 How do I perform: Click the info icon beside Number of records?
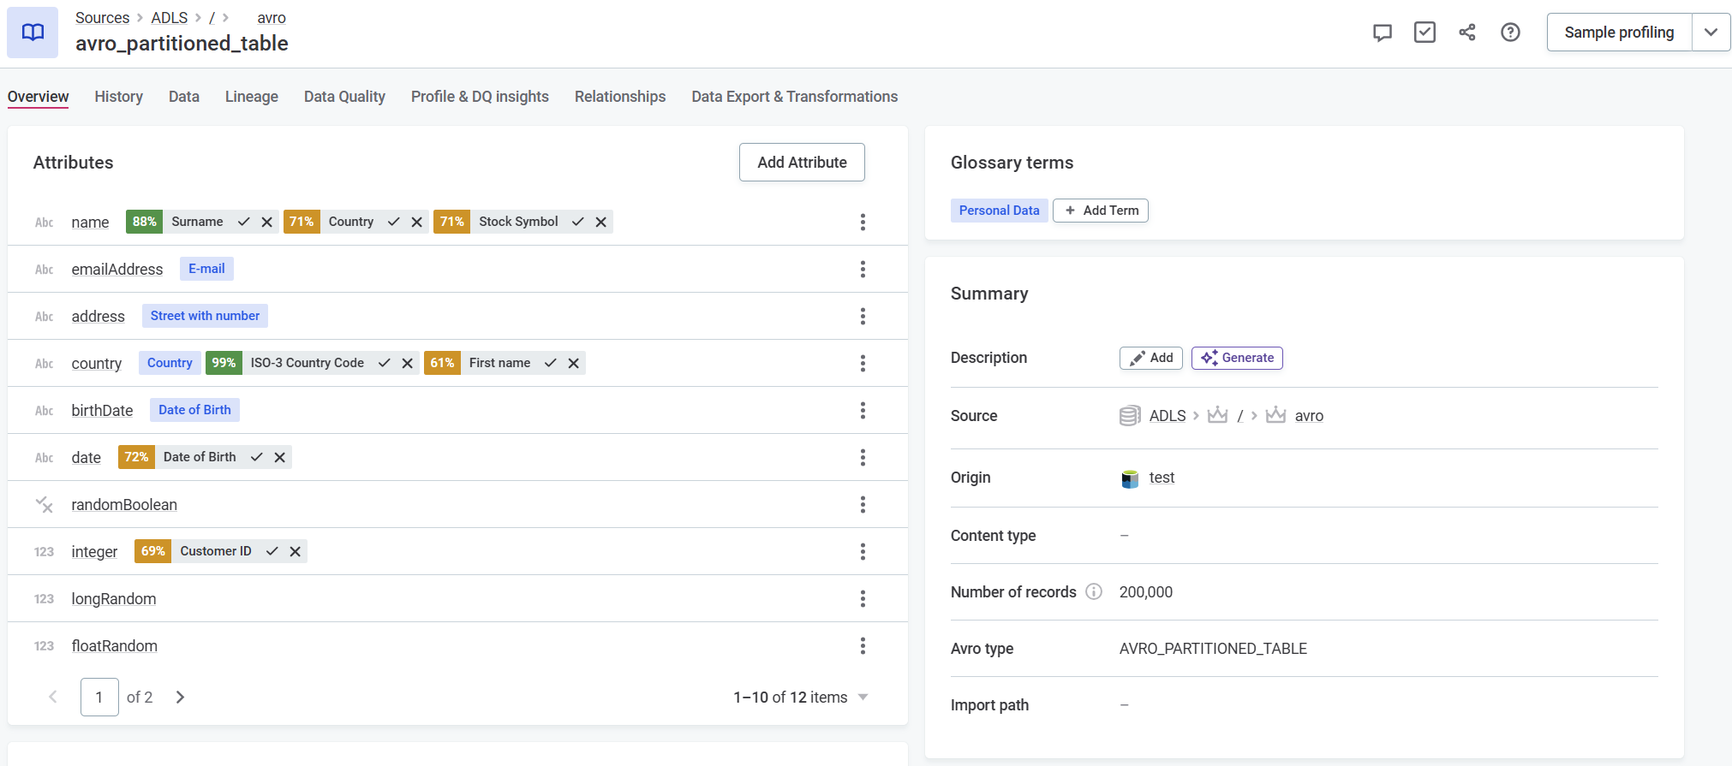(x=1094, y=592)
